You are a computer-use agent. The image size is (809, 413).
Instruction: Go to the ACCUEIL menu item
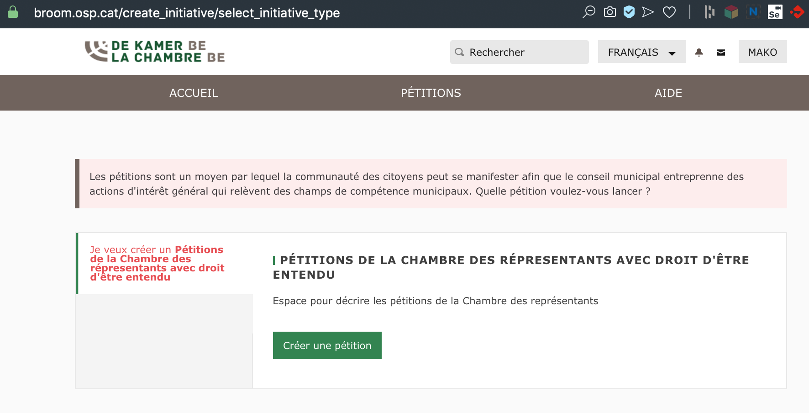[194, 93]
